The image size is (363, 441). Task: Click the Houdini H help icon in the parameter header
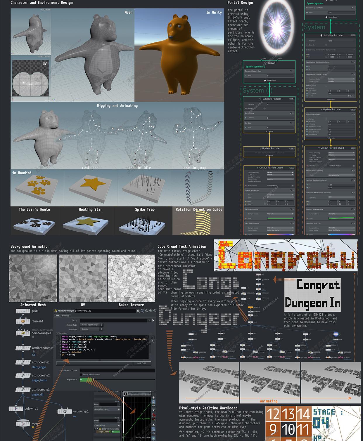point(142,311)
